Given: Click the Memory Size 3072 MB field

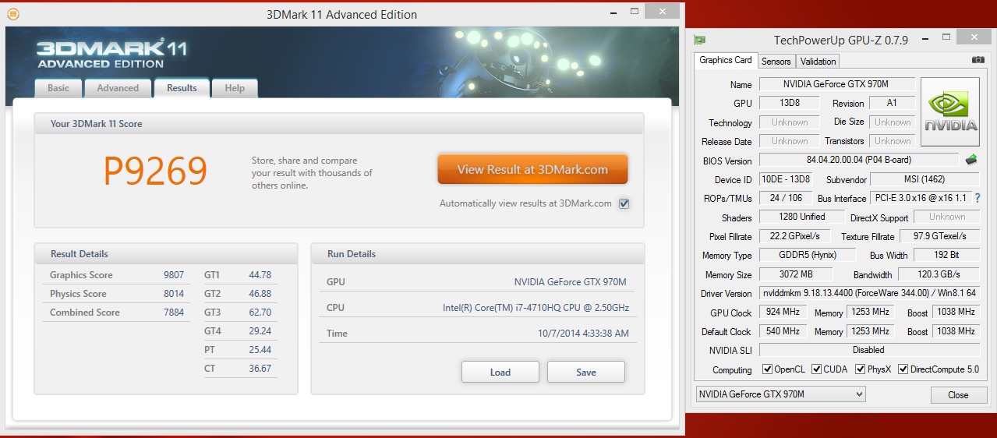Looking at the screenshot, I should [795, 274].
